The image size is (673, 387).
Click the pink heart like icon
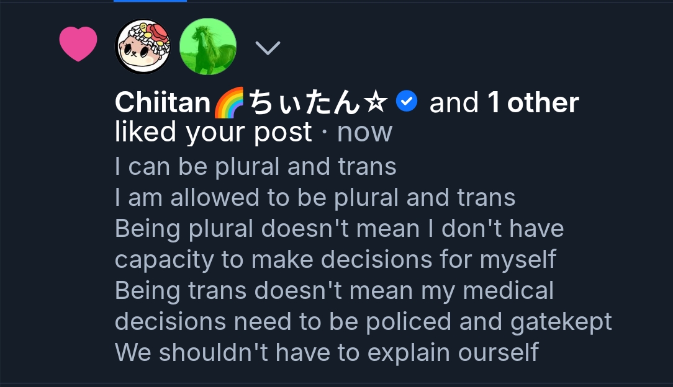(78, 45)
